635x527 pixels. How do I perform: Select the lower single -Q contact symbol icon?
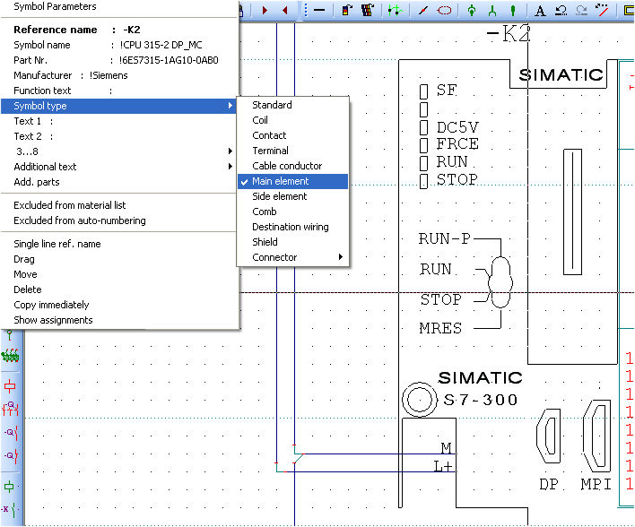[12, 455]
